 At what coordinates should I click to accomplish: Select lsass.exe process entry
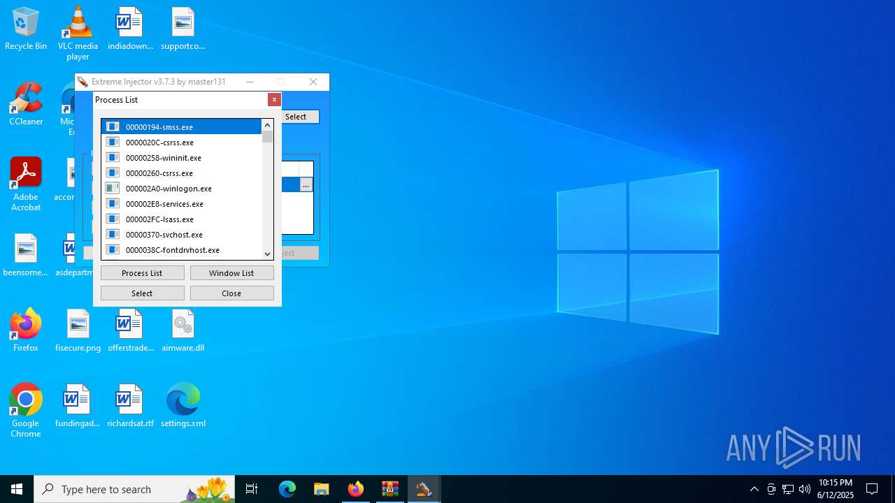[181, 219]
